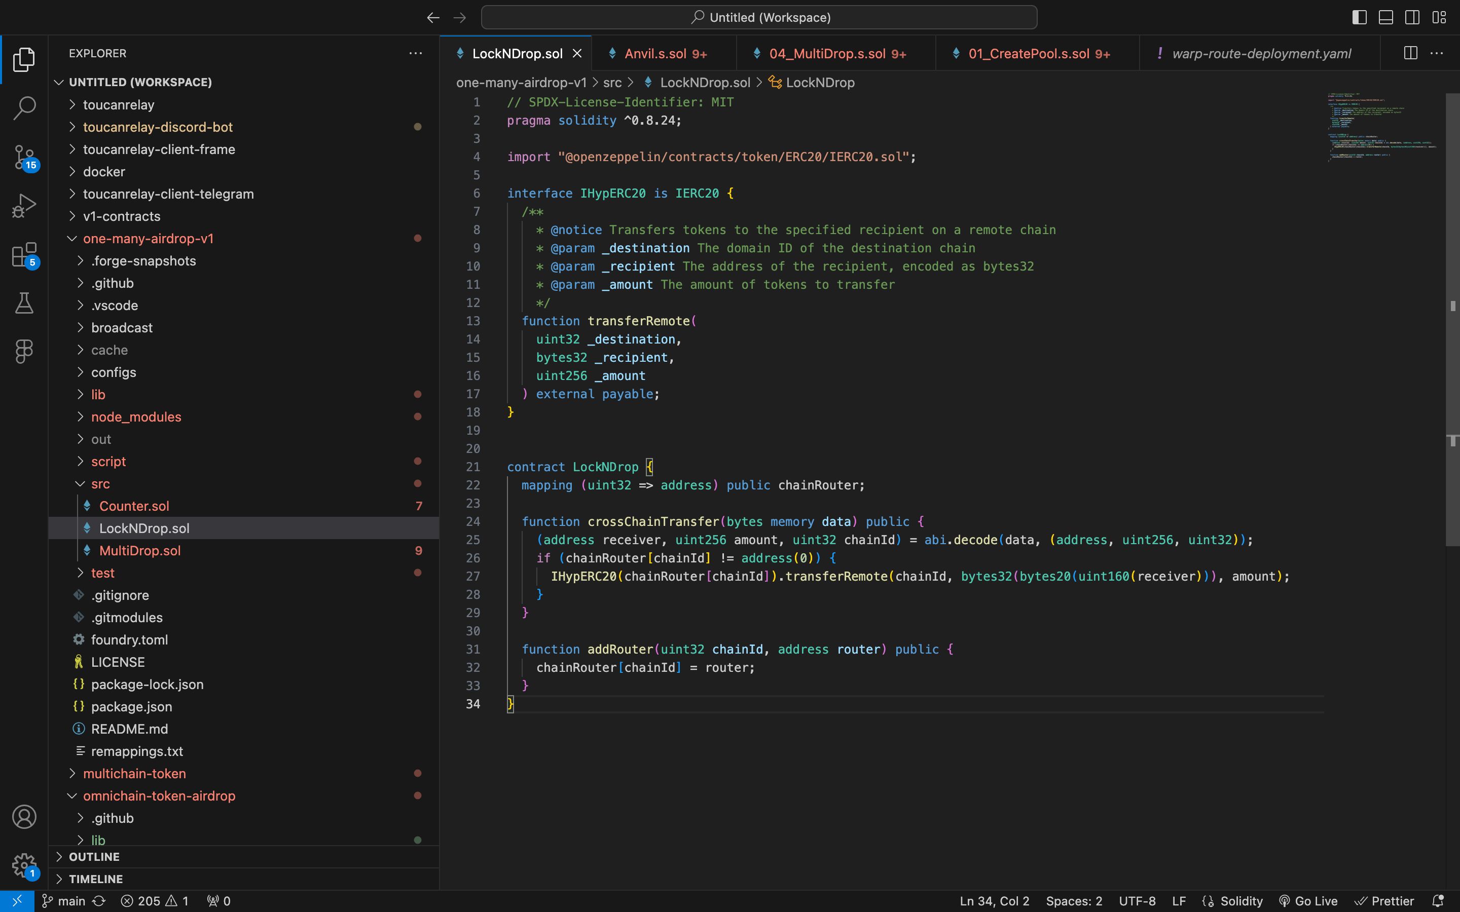Open remote window indicator in status bar
The height and width of the screenshot is (912, 1460).
17,900
